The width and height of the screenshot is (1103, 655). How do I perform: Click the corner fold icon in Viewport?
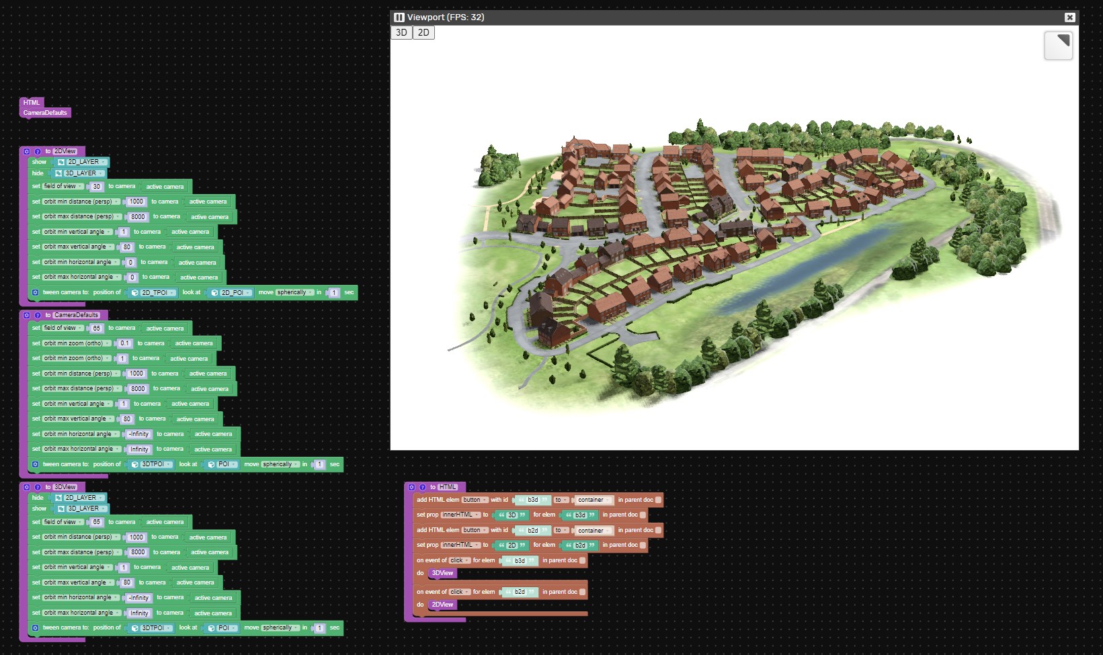pyautogui.click(x=1058, y=45)
